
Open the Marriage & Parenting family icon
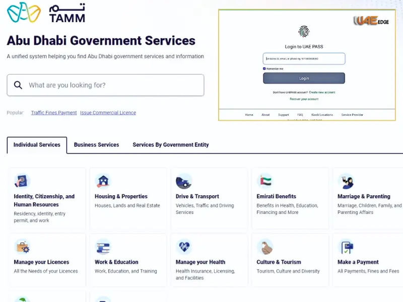(346, 181)
